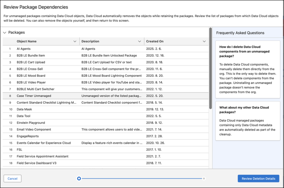Click description 'B2B LE Mood Board Lightning Component'
This screenshot has width=284, height=188.
coord(112,75)
